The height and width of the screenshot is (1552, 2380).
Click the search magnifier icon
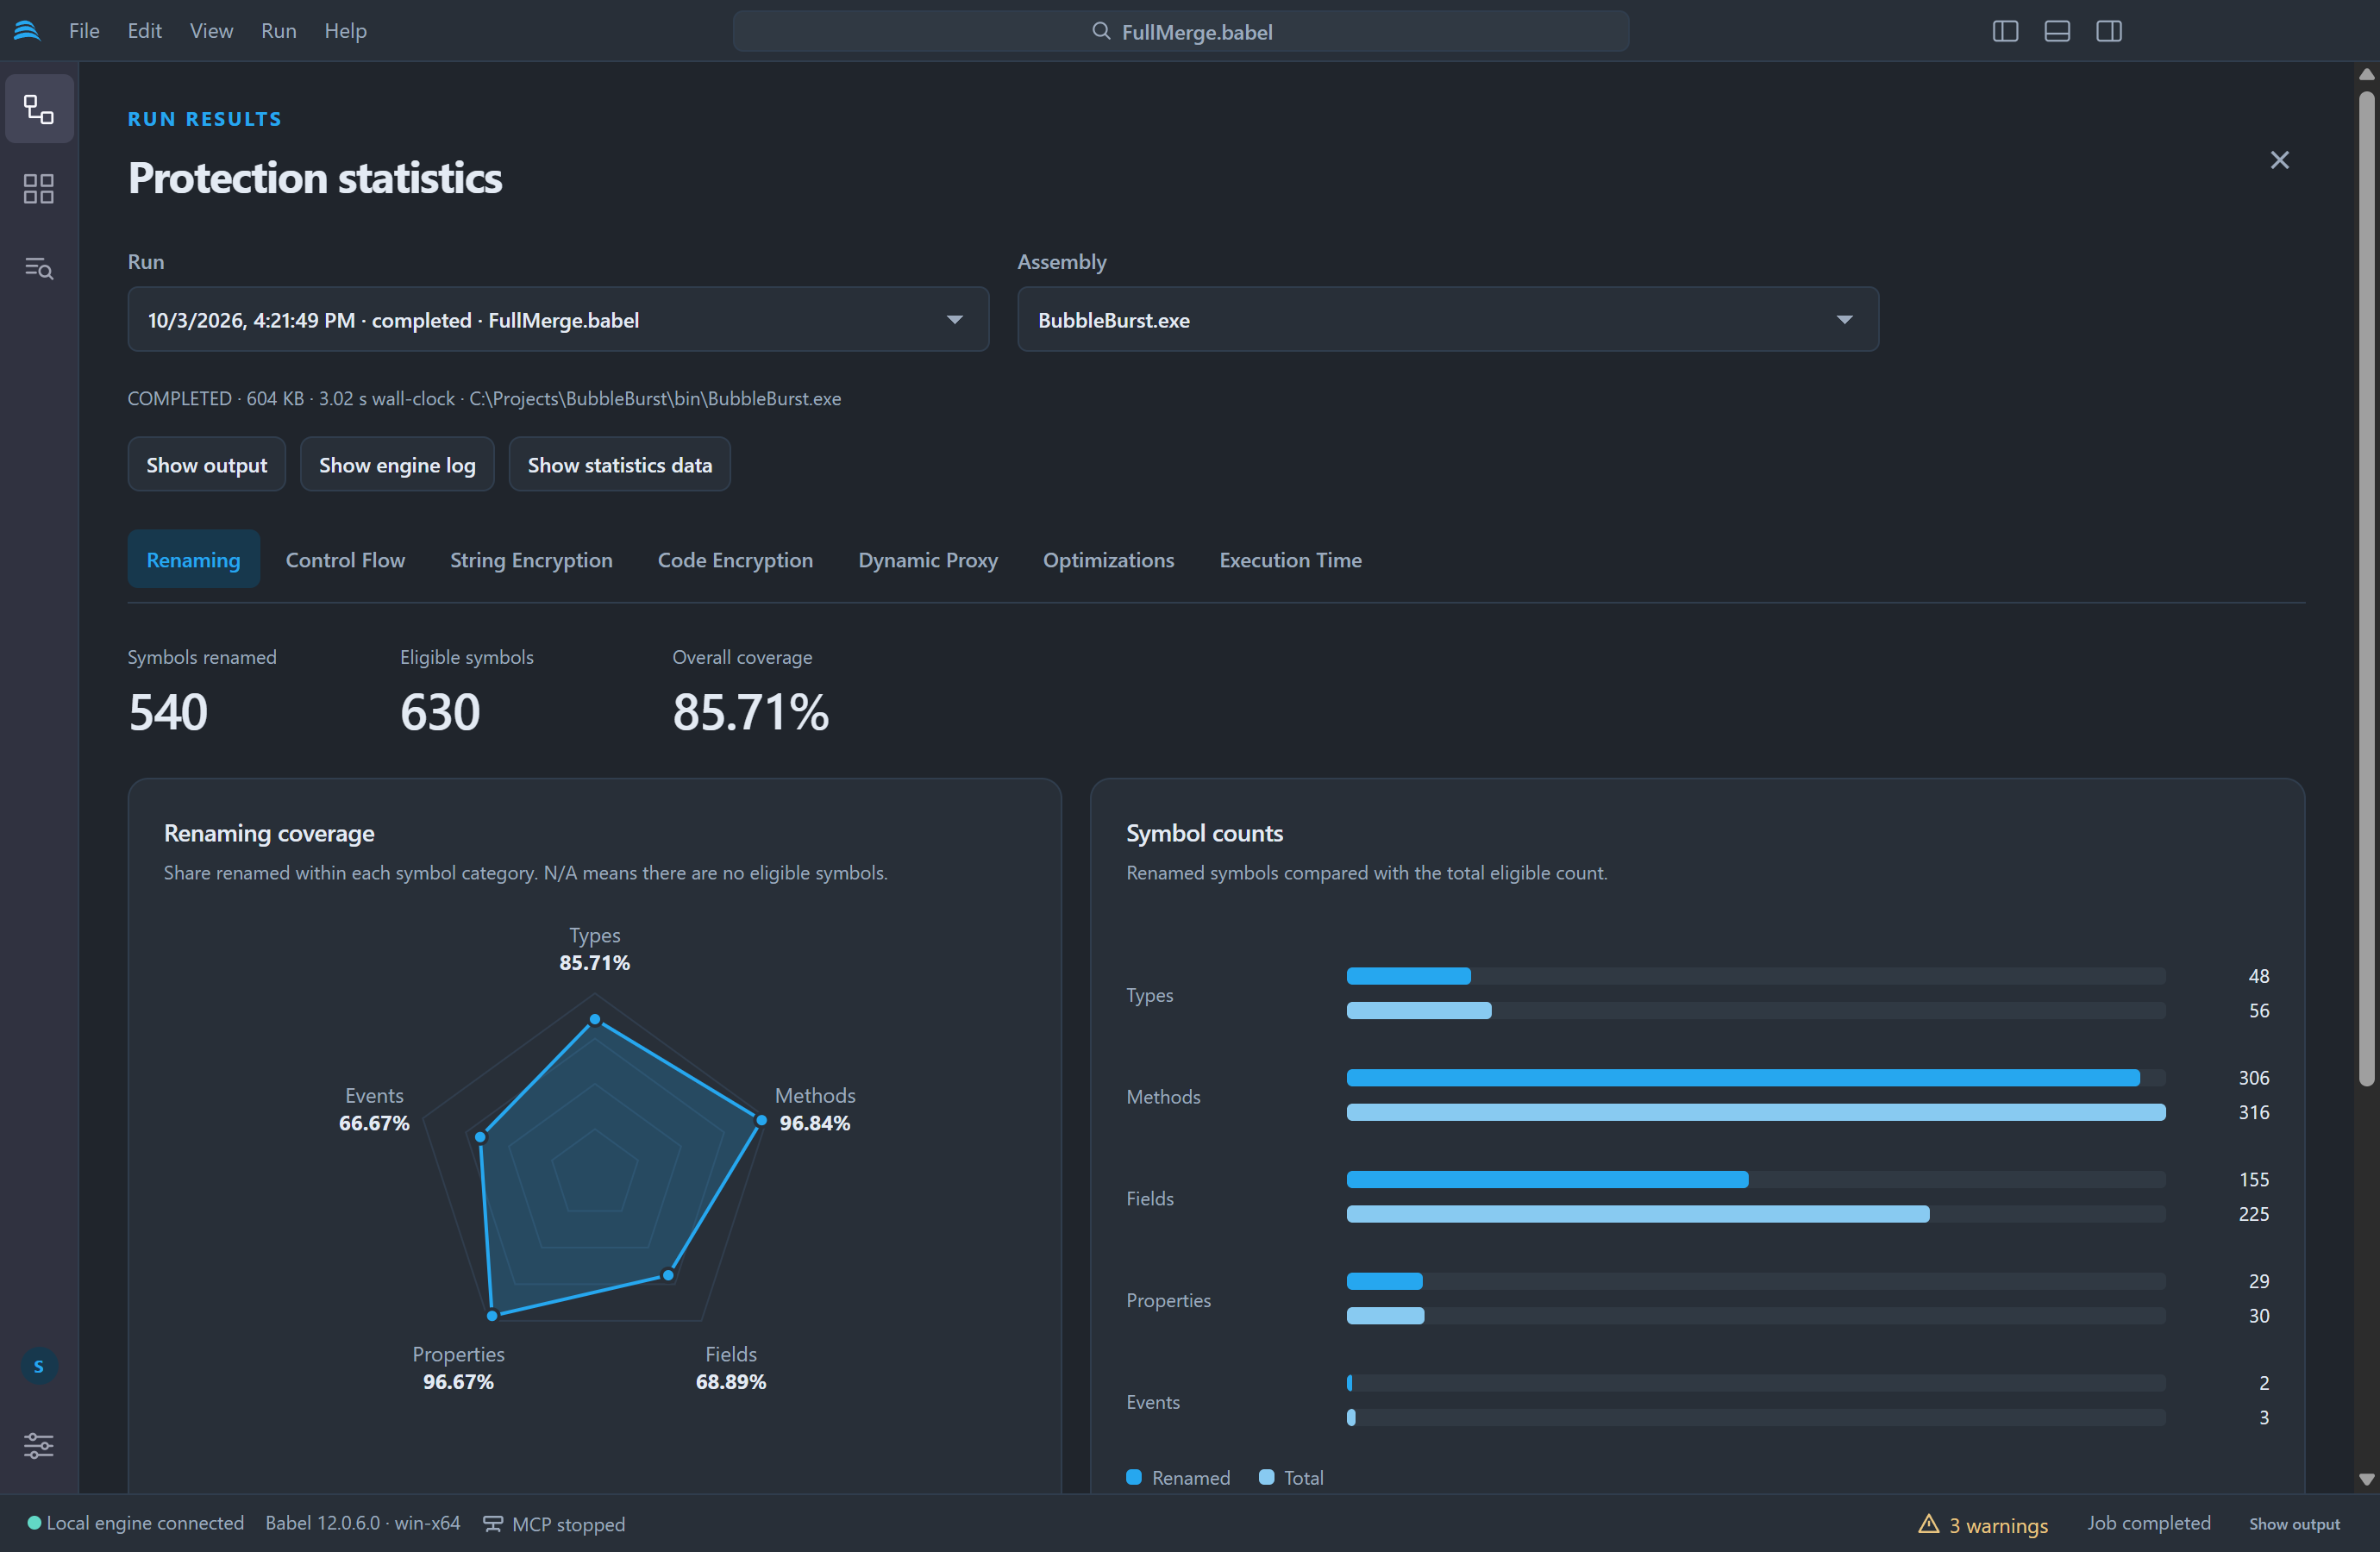tap(1100, 31)
